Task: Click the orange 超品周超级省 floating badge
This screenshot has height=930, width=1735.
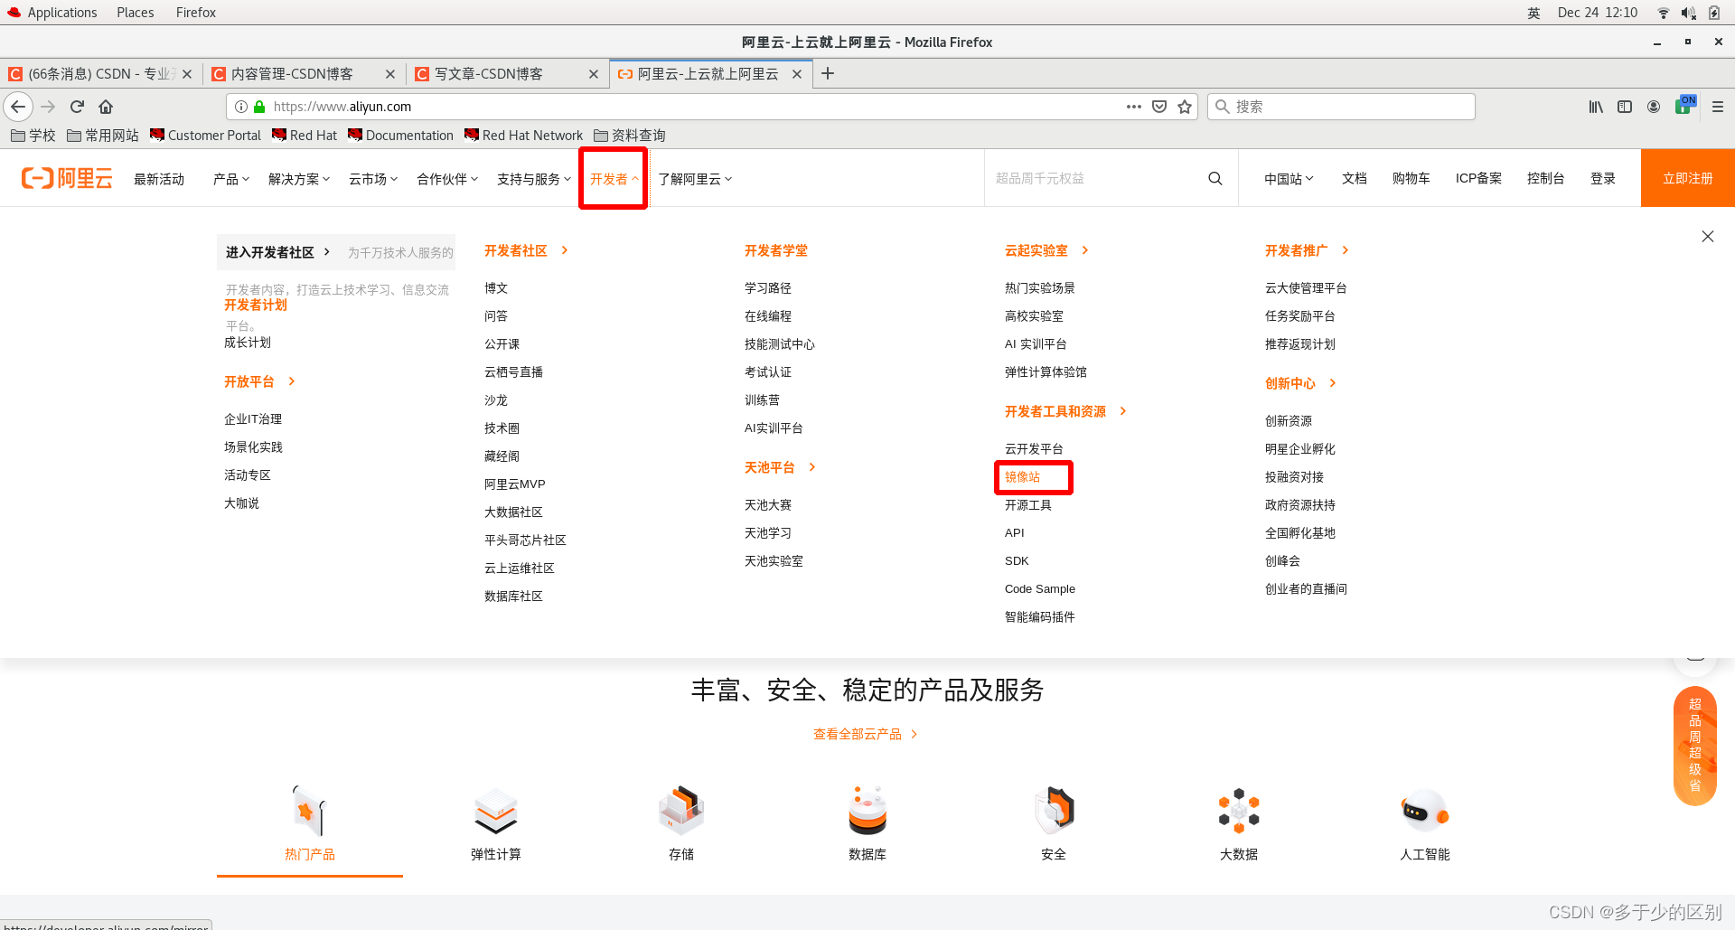Action: tap(1695, 745)
